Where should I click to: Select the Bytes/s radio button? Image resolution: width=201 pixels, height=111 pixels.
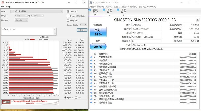click(x=66, y=98)
